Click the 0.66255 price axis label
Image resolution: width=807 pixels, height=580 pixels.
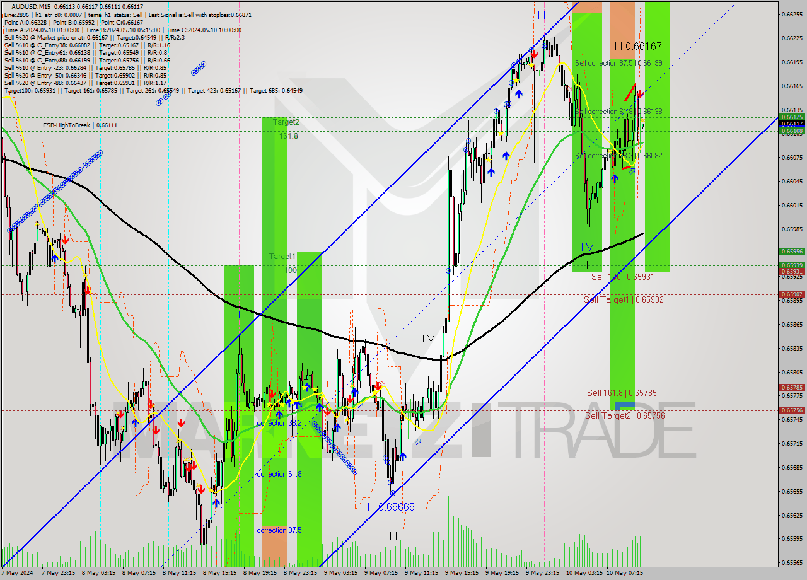792,14
